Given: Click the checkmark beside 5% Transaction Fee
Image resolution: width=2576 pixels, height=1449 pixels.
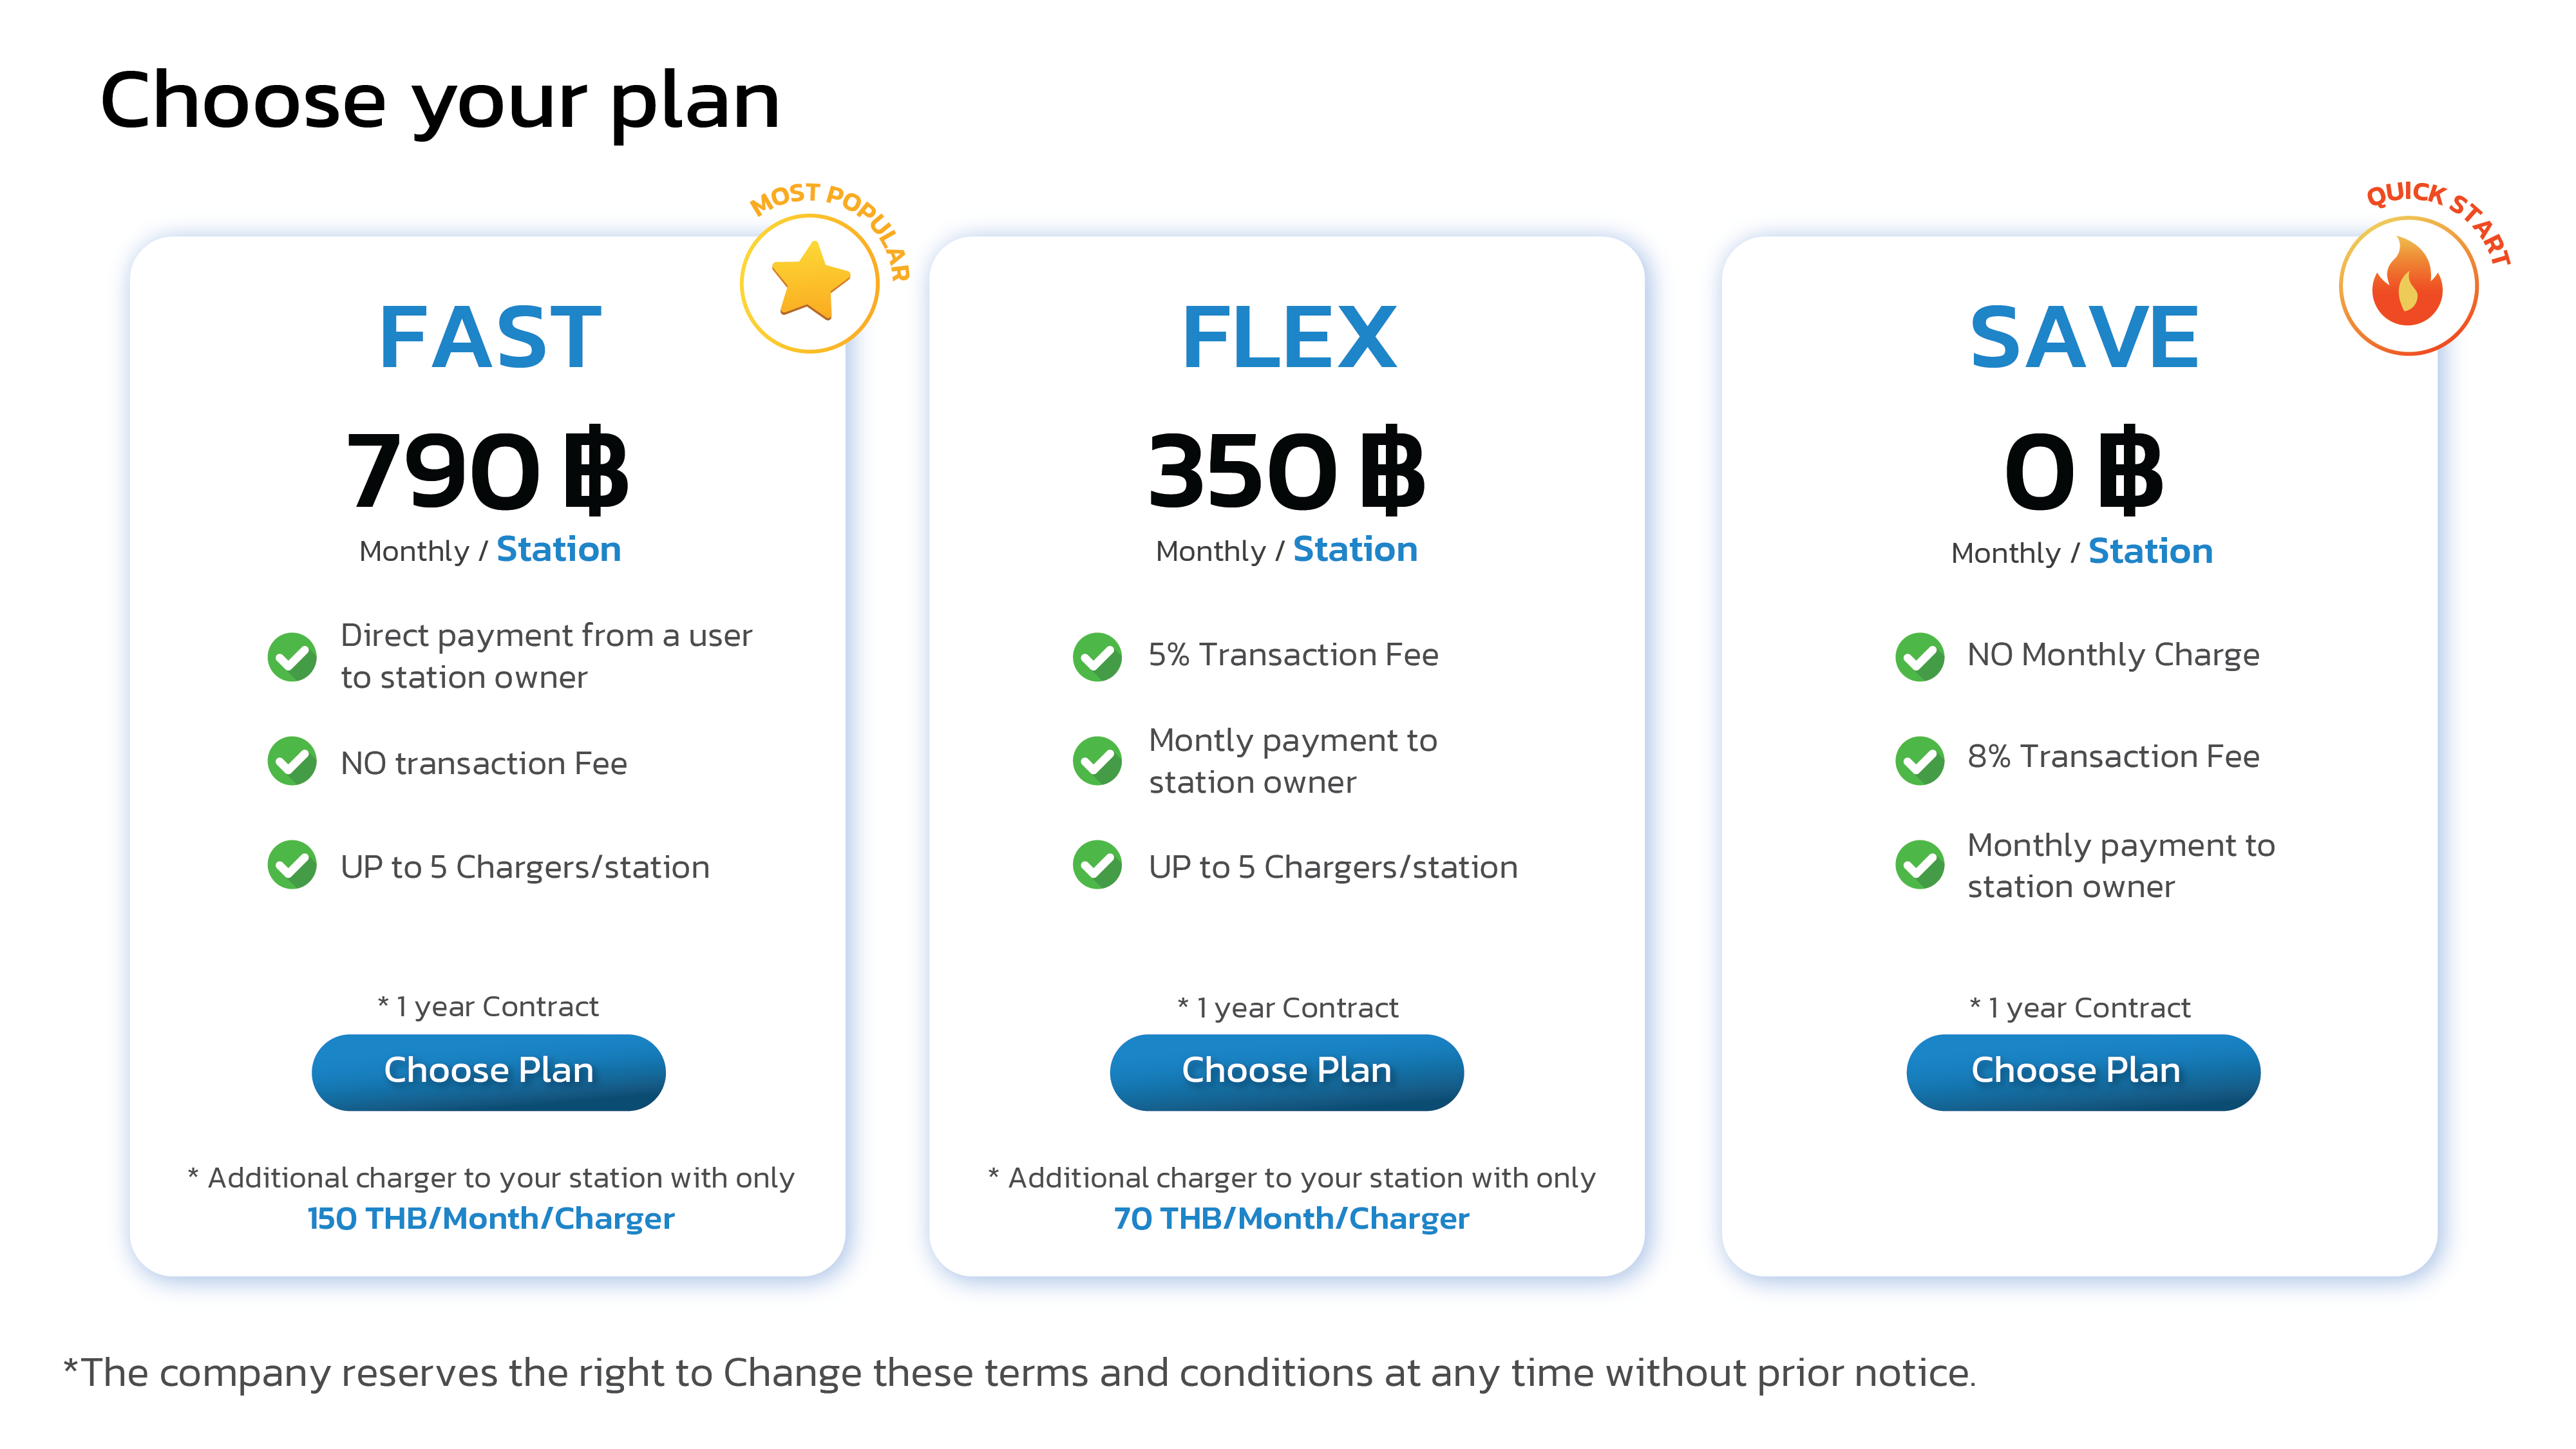Looking at the screenshot, I should [1097, 657].
